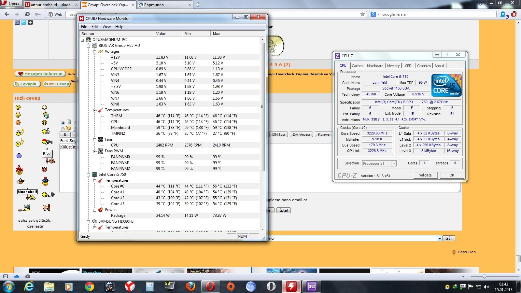
Task: Collapse the BIOSTAR Group H55 HD node
Action: coord(88,46)
